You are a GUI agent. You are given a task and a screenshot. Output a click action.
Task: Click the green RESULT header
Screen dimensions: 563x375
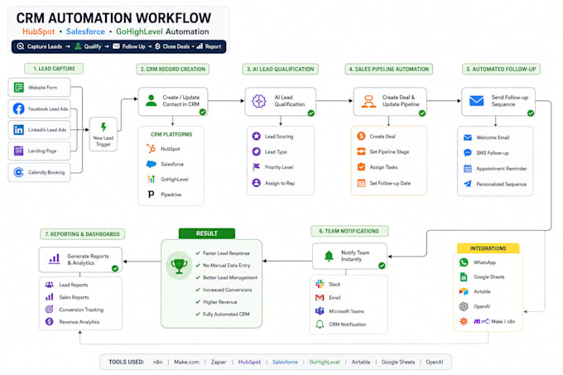207,233
